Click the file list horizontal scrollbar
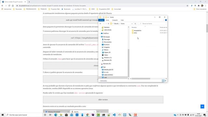 [x=141, y=79]
